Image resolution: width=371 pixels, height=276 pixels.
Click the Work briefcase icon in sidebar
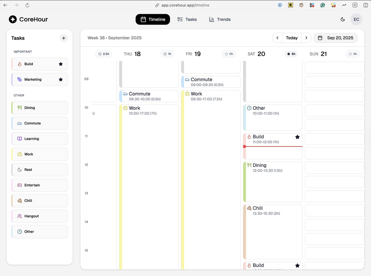coord(19,154)
